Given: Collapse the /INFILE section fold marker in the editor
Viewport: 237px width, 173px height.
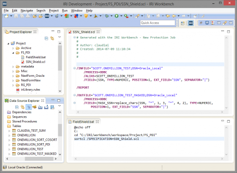Looking at the screenshot, I should click(74, 68).
